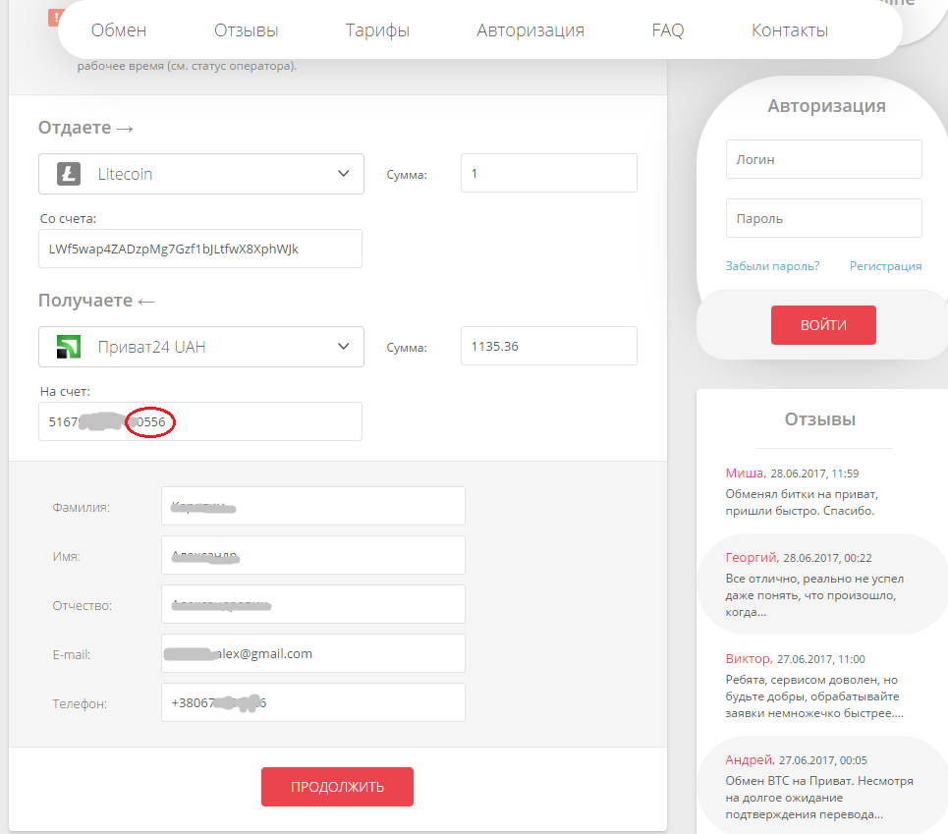948x834 pixels.
Task: Click the Litecoin logo icon
Action: click(x=69, y=174)
